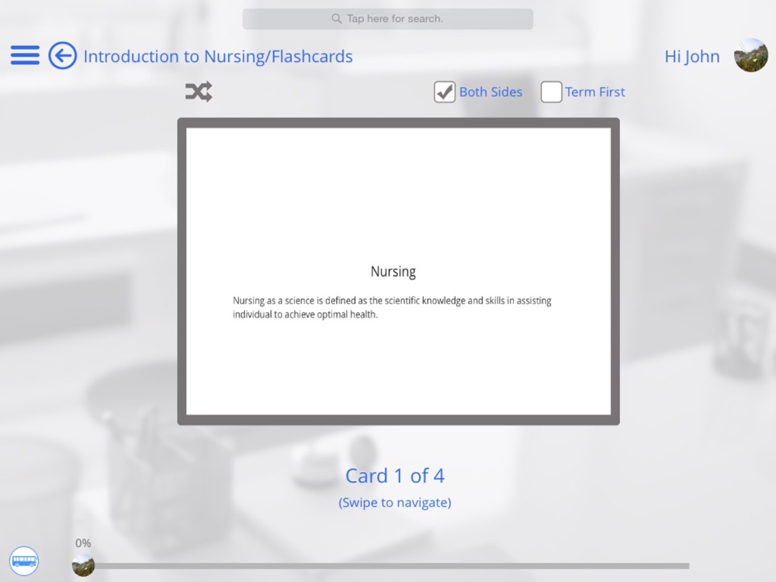
Task: Flip the Nursing flashcard
Action: pyautogui.click(x=398, y=271)
